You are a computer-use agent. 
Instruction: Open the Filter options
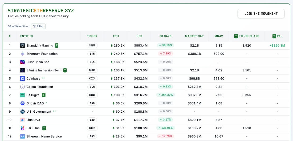[x=38, y=27]
